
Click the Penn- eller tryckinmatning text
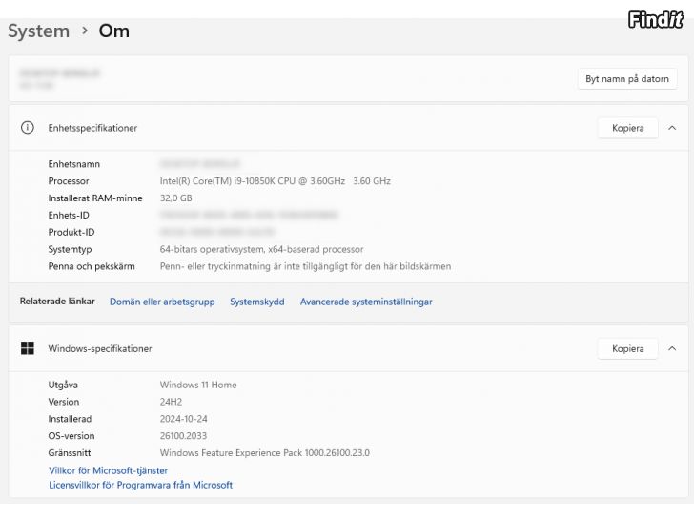pyautogui.click(x=305, y=266)
